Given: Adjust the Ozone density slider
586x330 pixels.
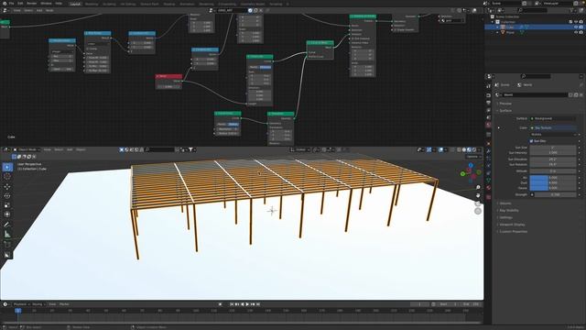Looking at the screenshot, I should coord(552,188).
